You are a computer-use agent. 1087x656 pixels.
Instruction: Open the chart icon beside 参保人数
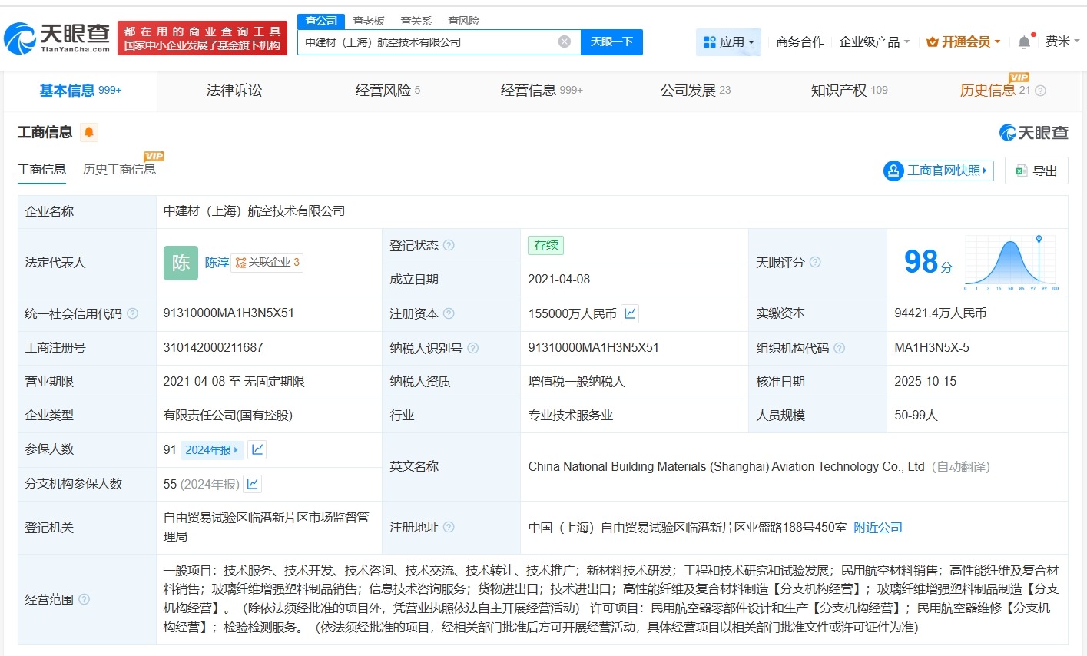257,449
